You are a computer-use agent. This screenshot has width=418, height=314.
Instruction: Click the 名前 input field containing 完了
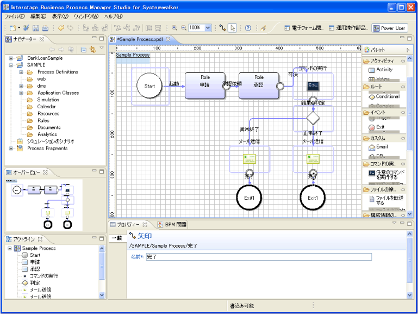pyautogui.click(x=259, y=257)
